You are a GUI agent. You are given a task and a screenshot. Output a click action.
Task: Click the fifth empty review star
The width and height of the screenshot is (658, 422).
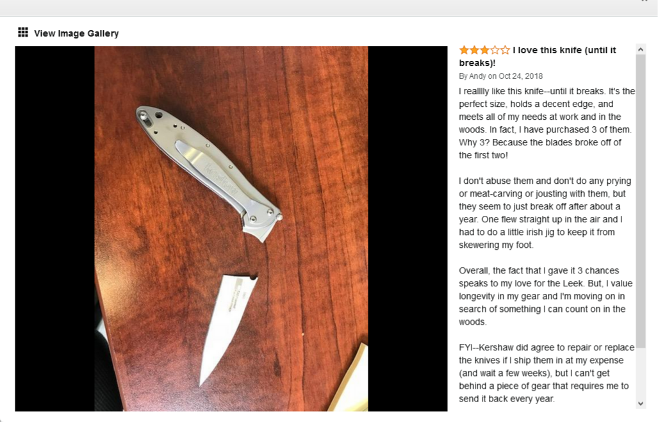tap(506, 51)
